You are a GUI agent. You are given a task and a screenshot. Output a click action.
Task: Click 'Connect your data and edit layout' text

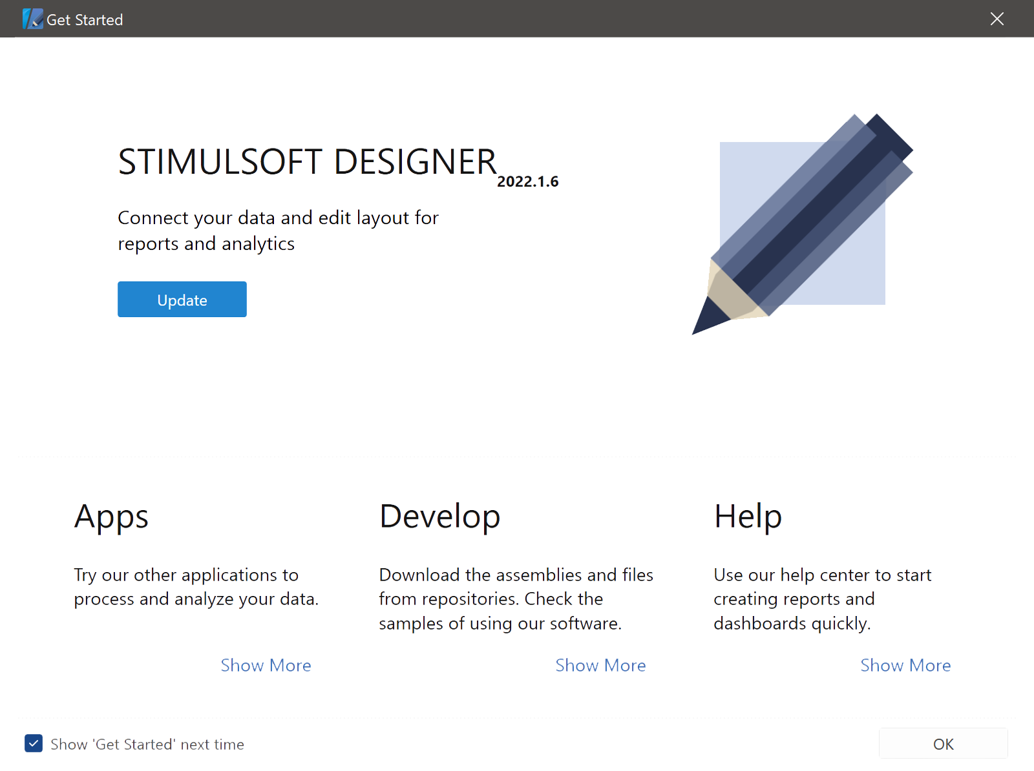click(x=278, y=231)
